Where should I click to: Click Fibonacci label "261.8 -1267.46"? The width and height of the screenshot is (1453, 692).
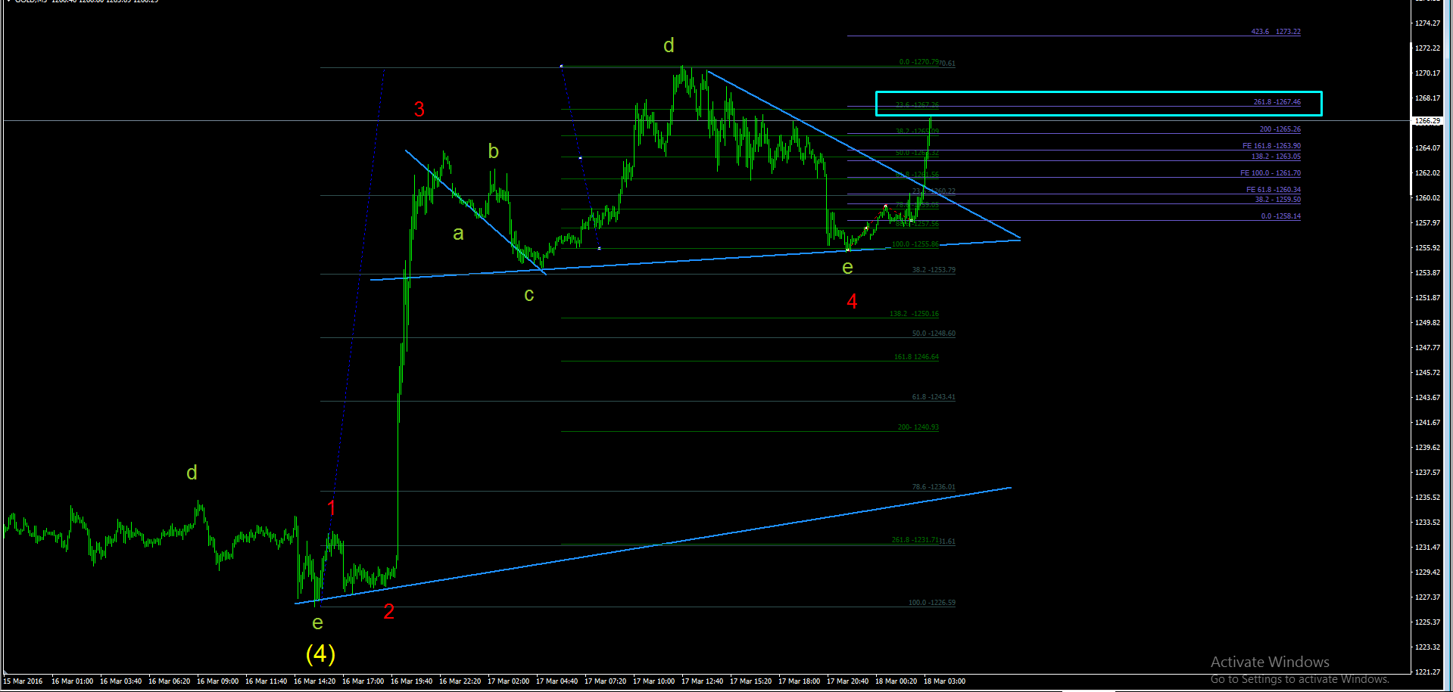coord(1277,102)
